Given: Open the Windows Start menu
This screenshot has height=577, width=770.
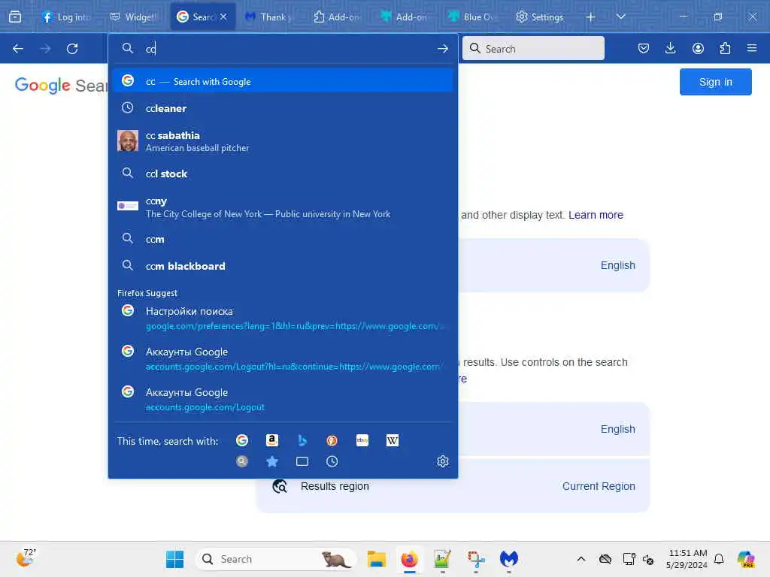Looking at the screenshot, I should pos(174,559).
